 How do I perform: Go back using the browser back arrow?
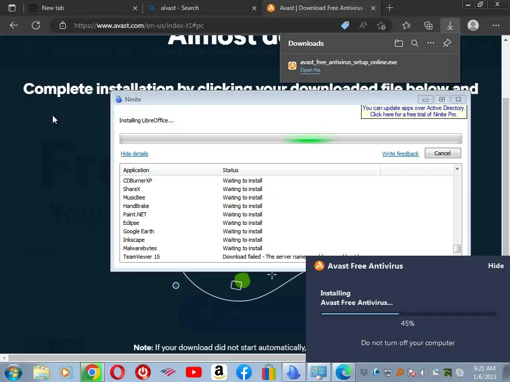coord(13,25)
